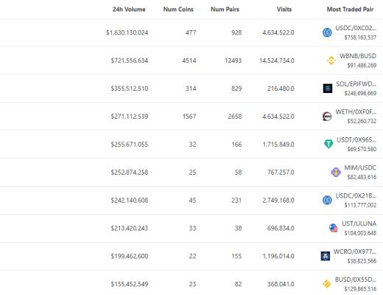Select the $213,420,243 volume cell
Viewport: 383px width, 295px height.
(x=130, y=228)
